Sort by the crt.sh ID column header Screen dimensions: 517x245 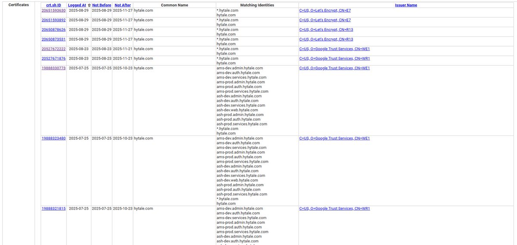[x=53, y=5]
